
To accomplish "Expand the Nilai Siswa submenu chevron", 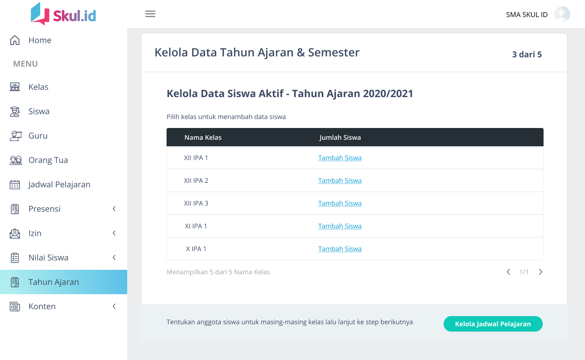I will [114, 258].
